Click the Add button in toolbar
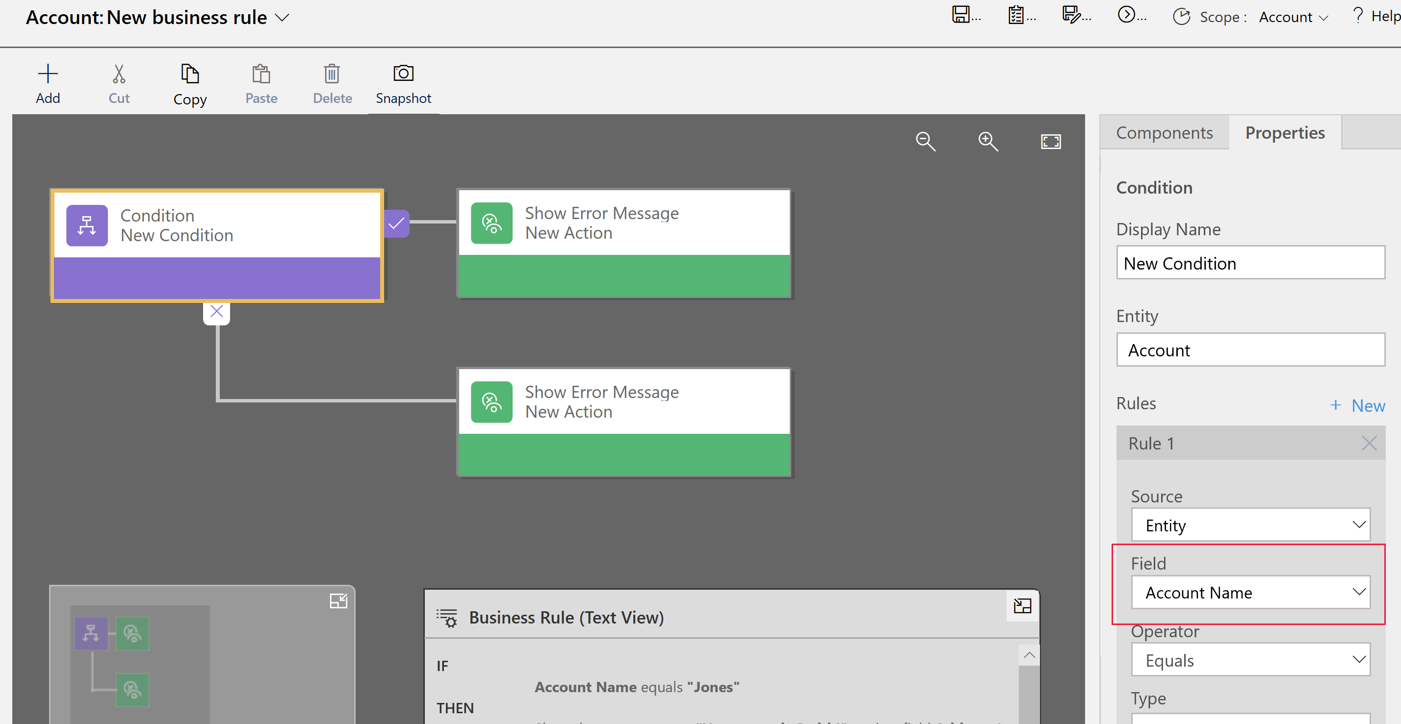 tap(47, 82)
